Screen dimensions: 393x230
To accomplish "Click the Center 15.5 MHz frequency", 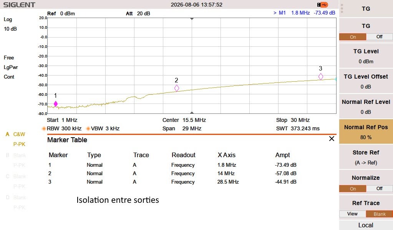I will [184, 120].
